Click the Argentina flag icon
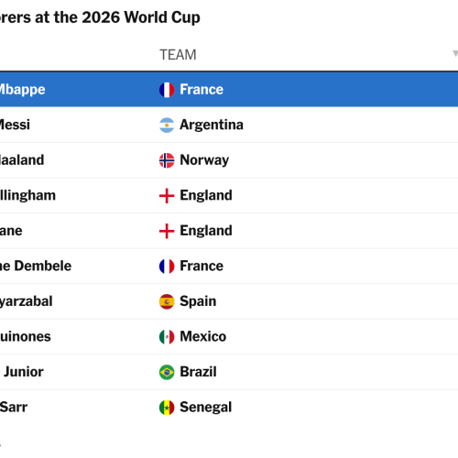The height and width of the screenshot is (458, 458). (x=167, y=125)
